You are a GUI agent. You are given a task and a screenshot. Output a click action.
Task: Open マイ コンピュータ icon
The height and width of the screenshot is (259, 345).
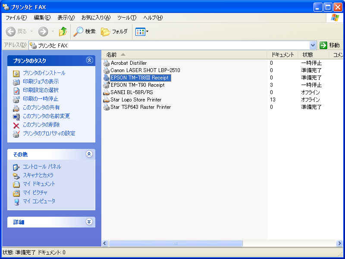[x=16, y=202]
